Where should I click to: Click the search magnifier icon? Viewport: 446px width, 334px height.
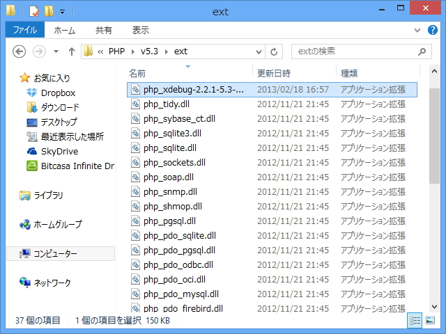point(422,51)
